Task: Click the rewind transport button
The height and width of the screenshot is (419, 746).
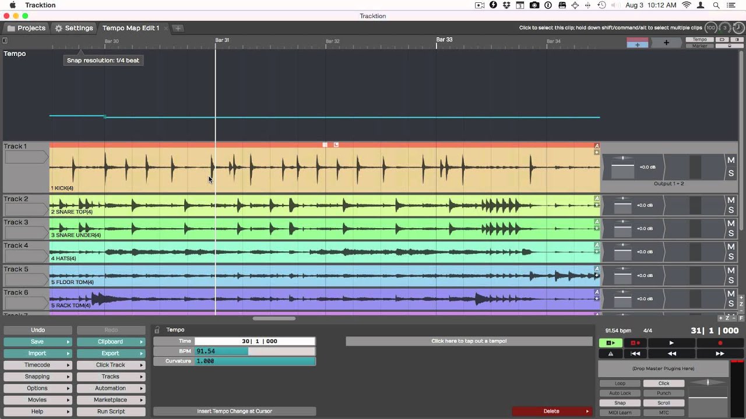Action: click(x=671, y=353)
